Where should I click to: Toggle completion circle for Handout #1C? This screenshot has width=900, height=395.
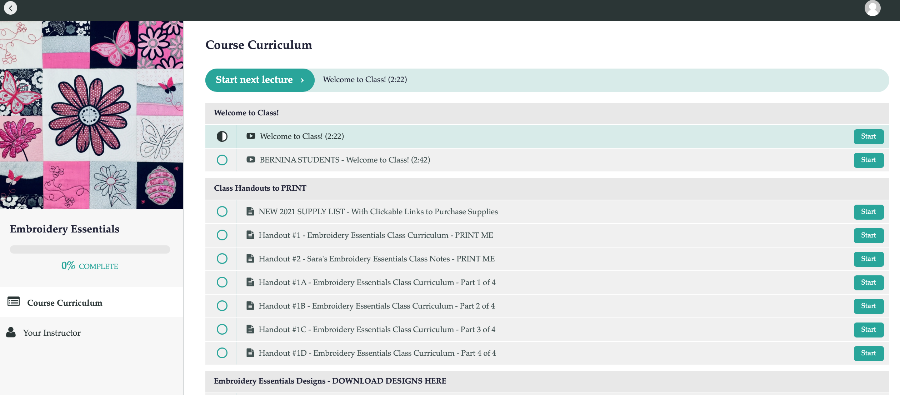222,330
